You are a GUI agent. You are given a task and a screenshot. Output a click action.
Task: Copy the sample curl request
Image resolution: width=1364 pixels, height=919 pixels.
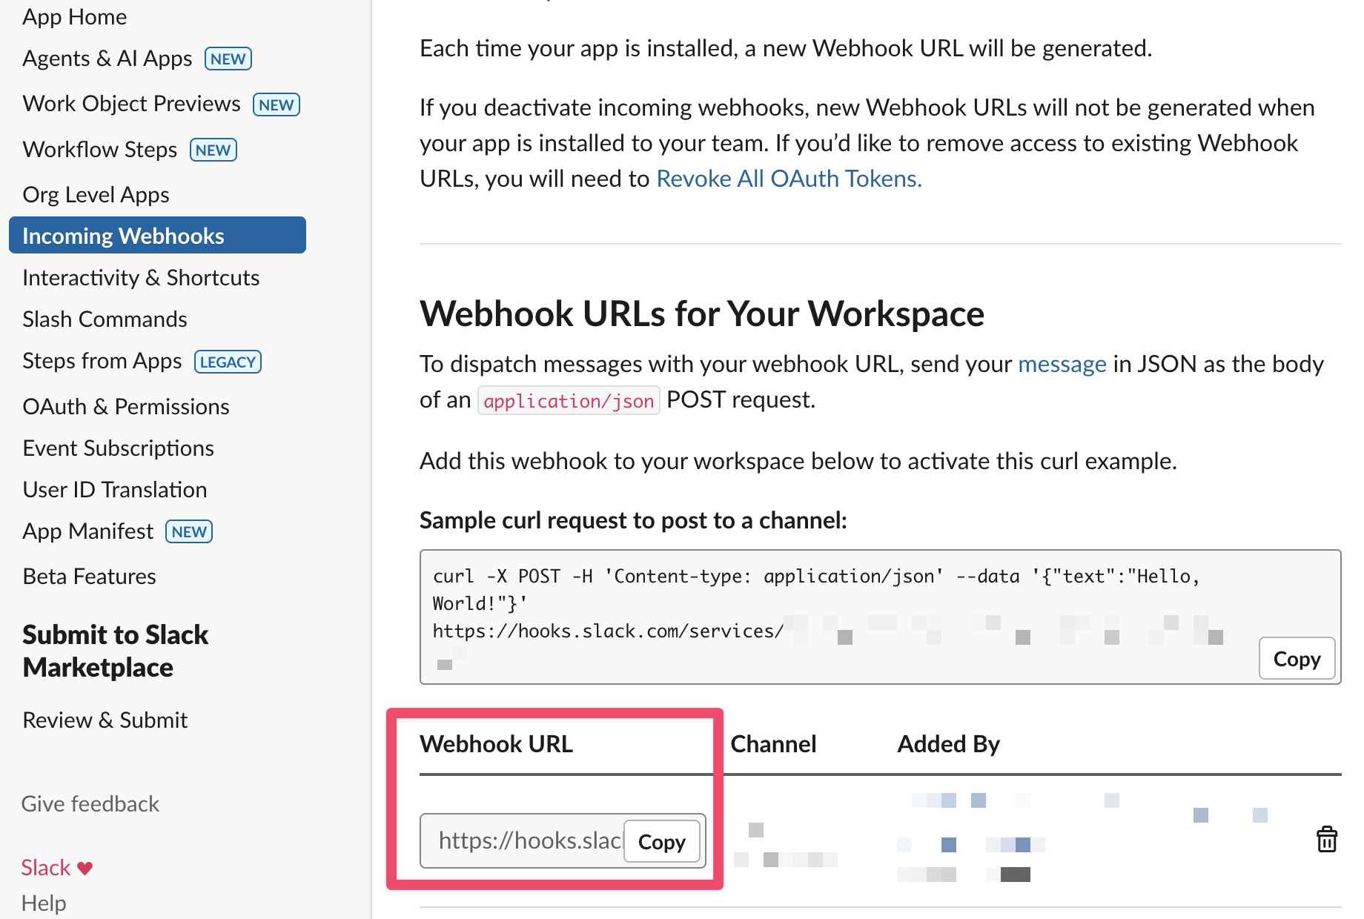coord(1297,659)
